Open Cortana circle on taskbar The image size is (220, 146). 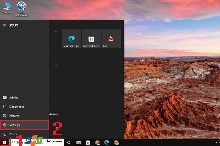click(69, 142)
